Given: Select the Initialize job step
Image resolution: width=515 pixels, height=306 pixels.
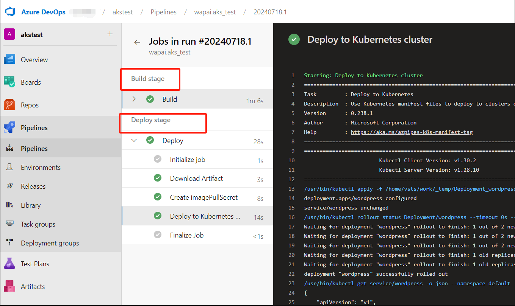Looking at the screenshot, I should [188, 159].
